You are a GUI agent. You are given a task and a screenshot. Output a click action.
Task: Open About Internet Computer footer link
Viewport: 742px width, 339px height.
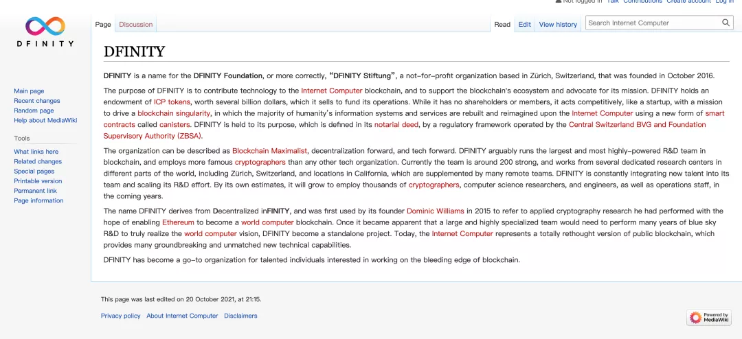tap(182, 316)
